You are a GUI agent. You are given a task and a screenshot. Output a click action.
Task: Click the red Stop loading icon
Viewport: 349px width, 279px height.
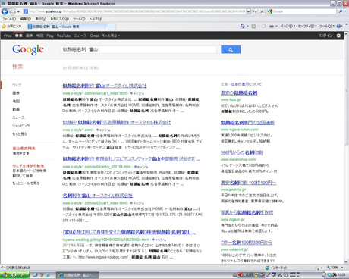pyautogui.click(x=262, y=11)
